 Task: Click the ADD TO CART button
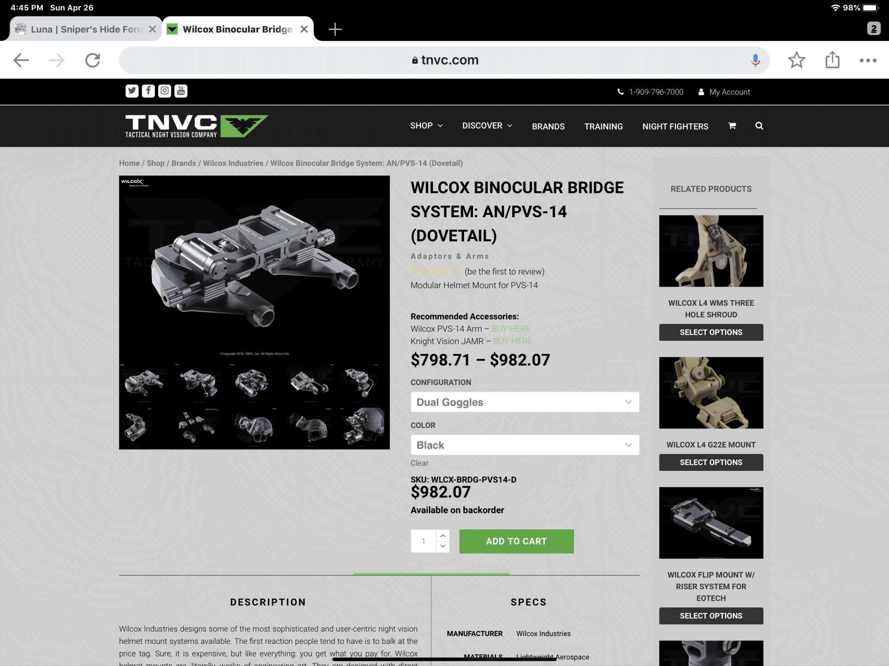pyautogui.click(x=517, y=541)
